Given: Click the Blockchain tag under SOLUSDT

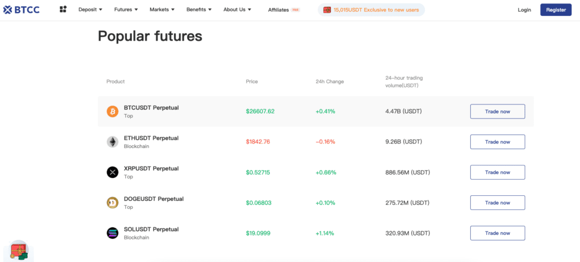Looking at the screenshot, I should [x=137, y=237].
